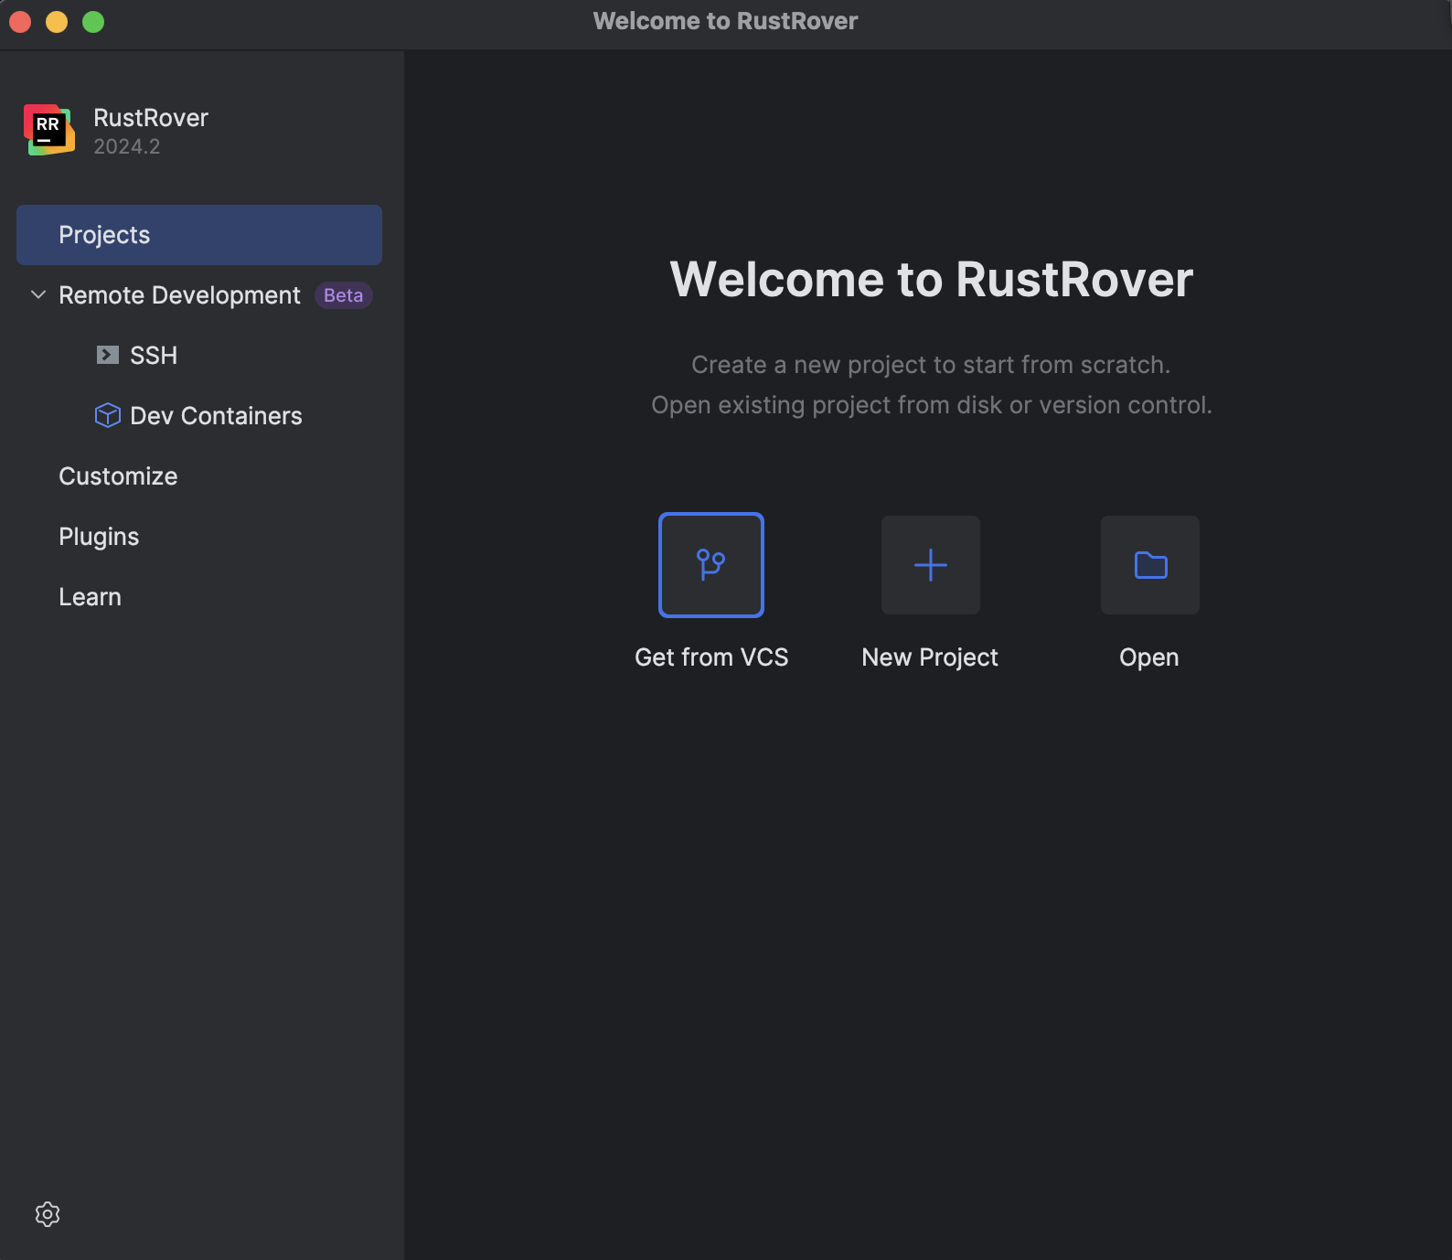Maximize the window using the green button
The height and width of the screenshot is (1260, 1452).
[93, 22]
